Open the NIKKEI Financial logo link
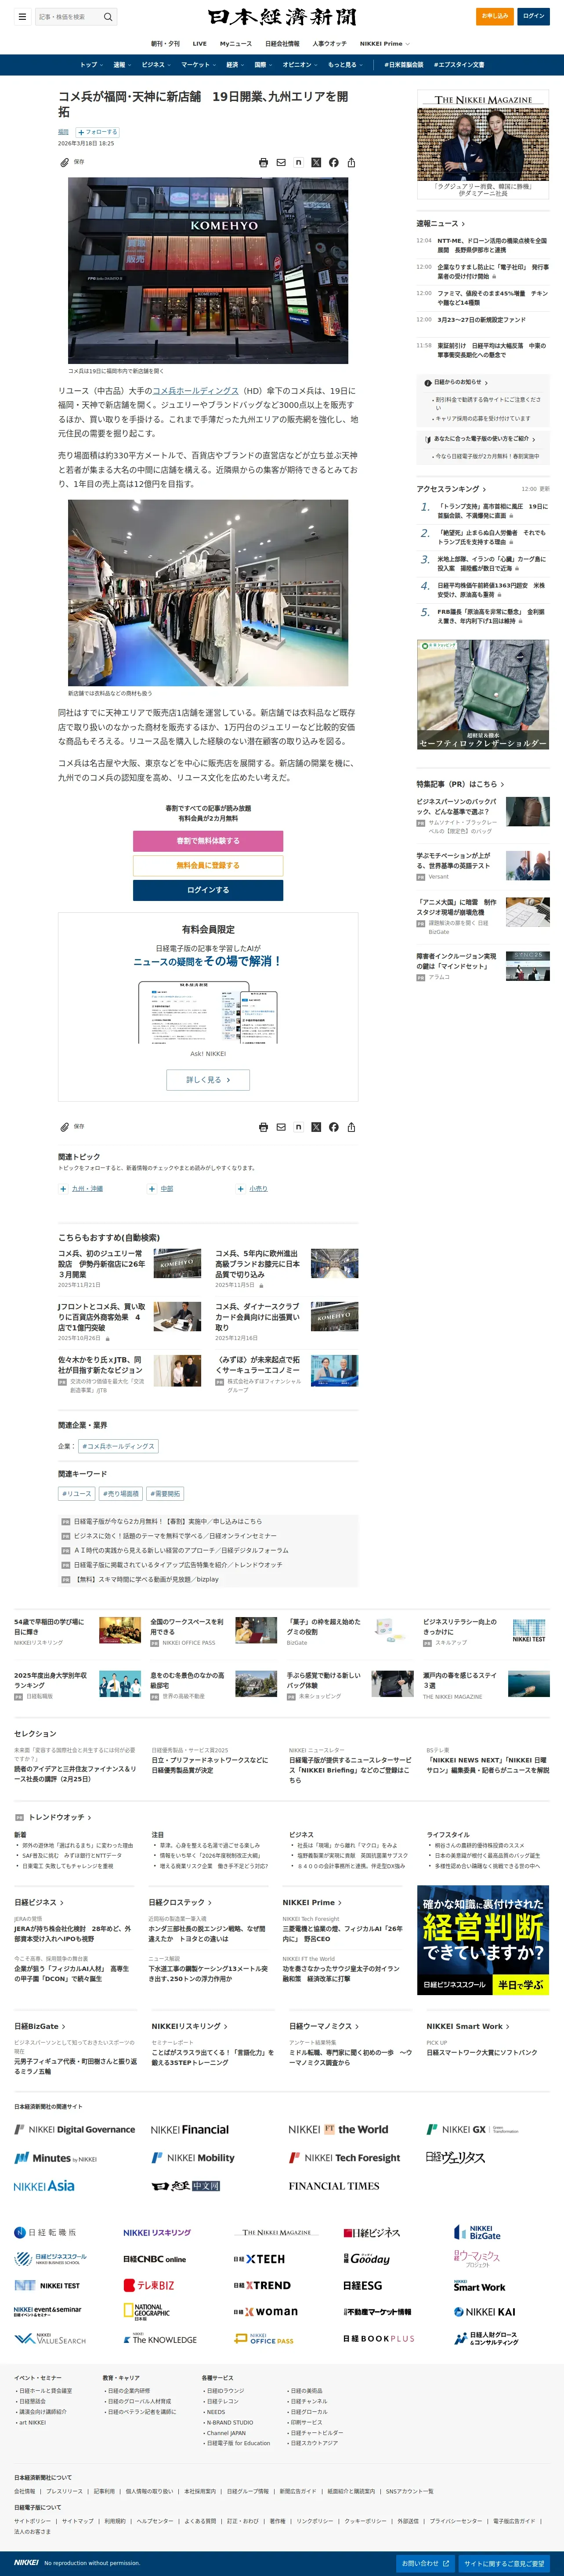The height and width of the screenshot is (2576, 564). click(190, 2130)
